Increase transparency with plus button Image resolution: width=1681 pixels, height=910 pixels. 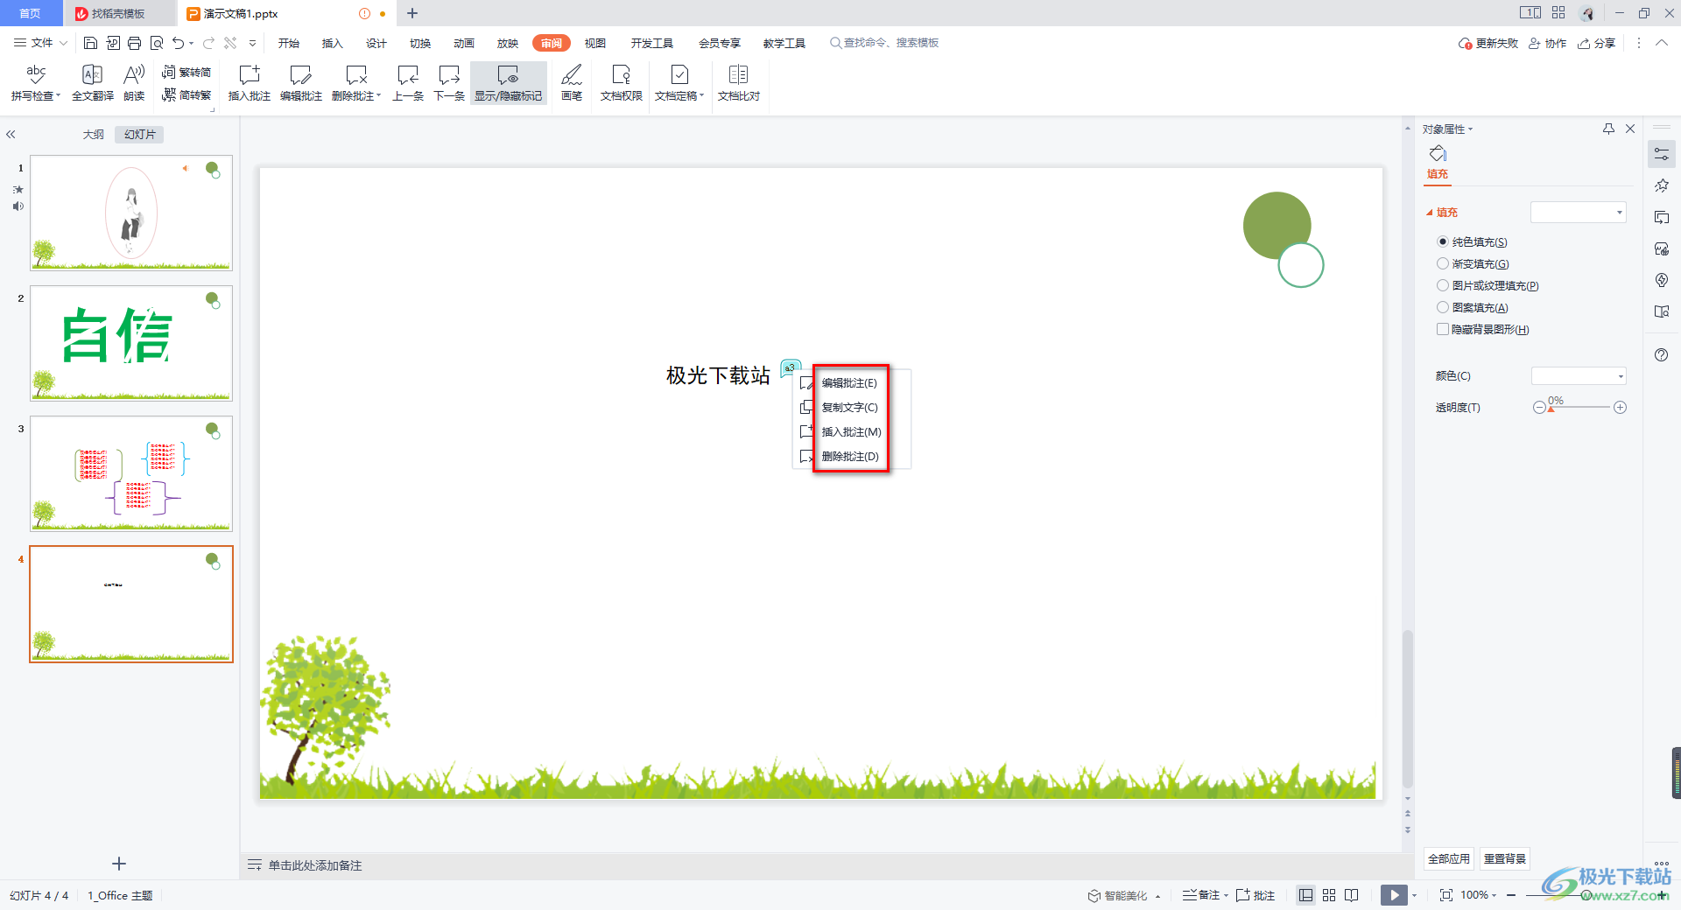tap(1621, 408)
